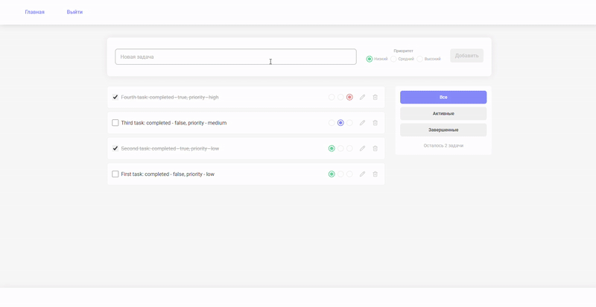The width and height of the screenshot is (596, 307).
Task: Click the Third task title text
Action: tap(174, 123)
